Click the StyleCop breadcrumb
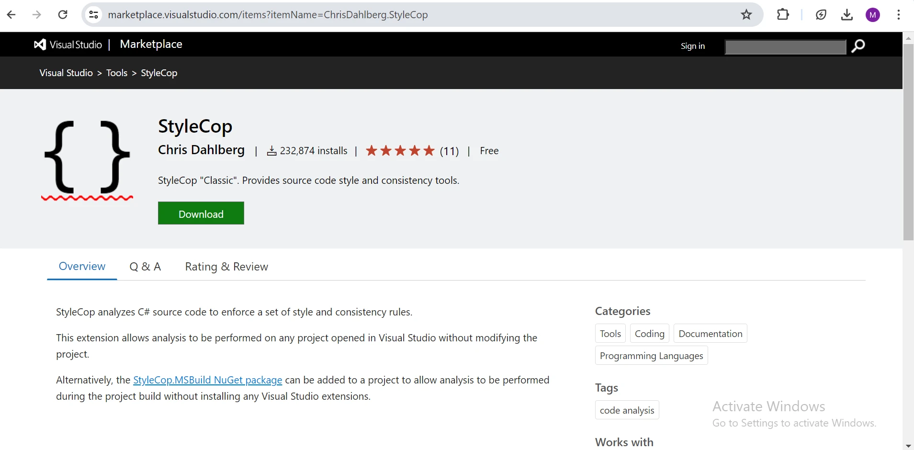This screenshot has height=450, width=914. coord(159,73)
